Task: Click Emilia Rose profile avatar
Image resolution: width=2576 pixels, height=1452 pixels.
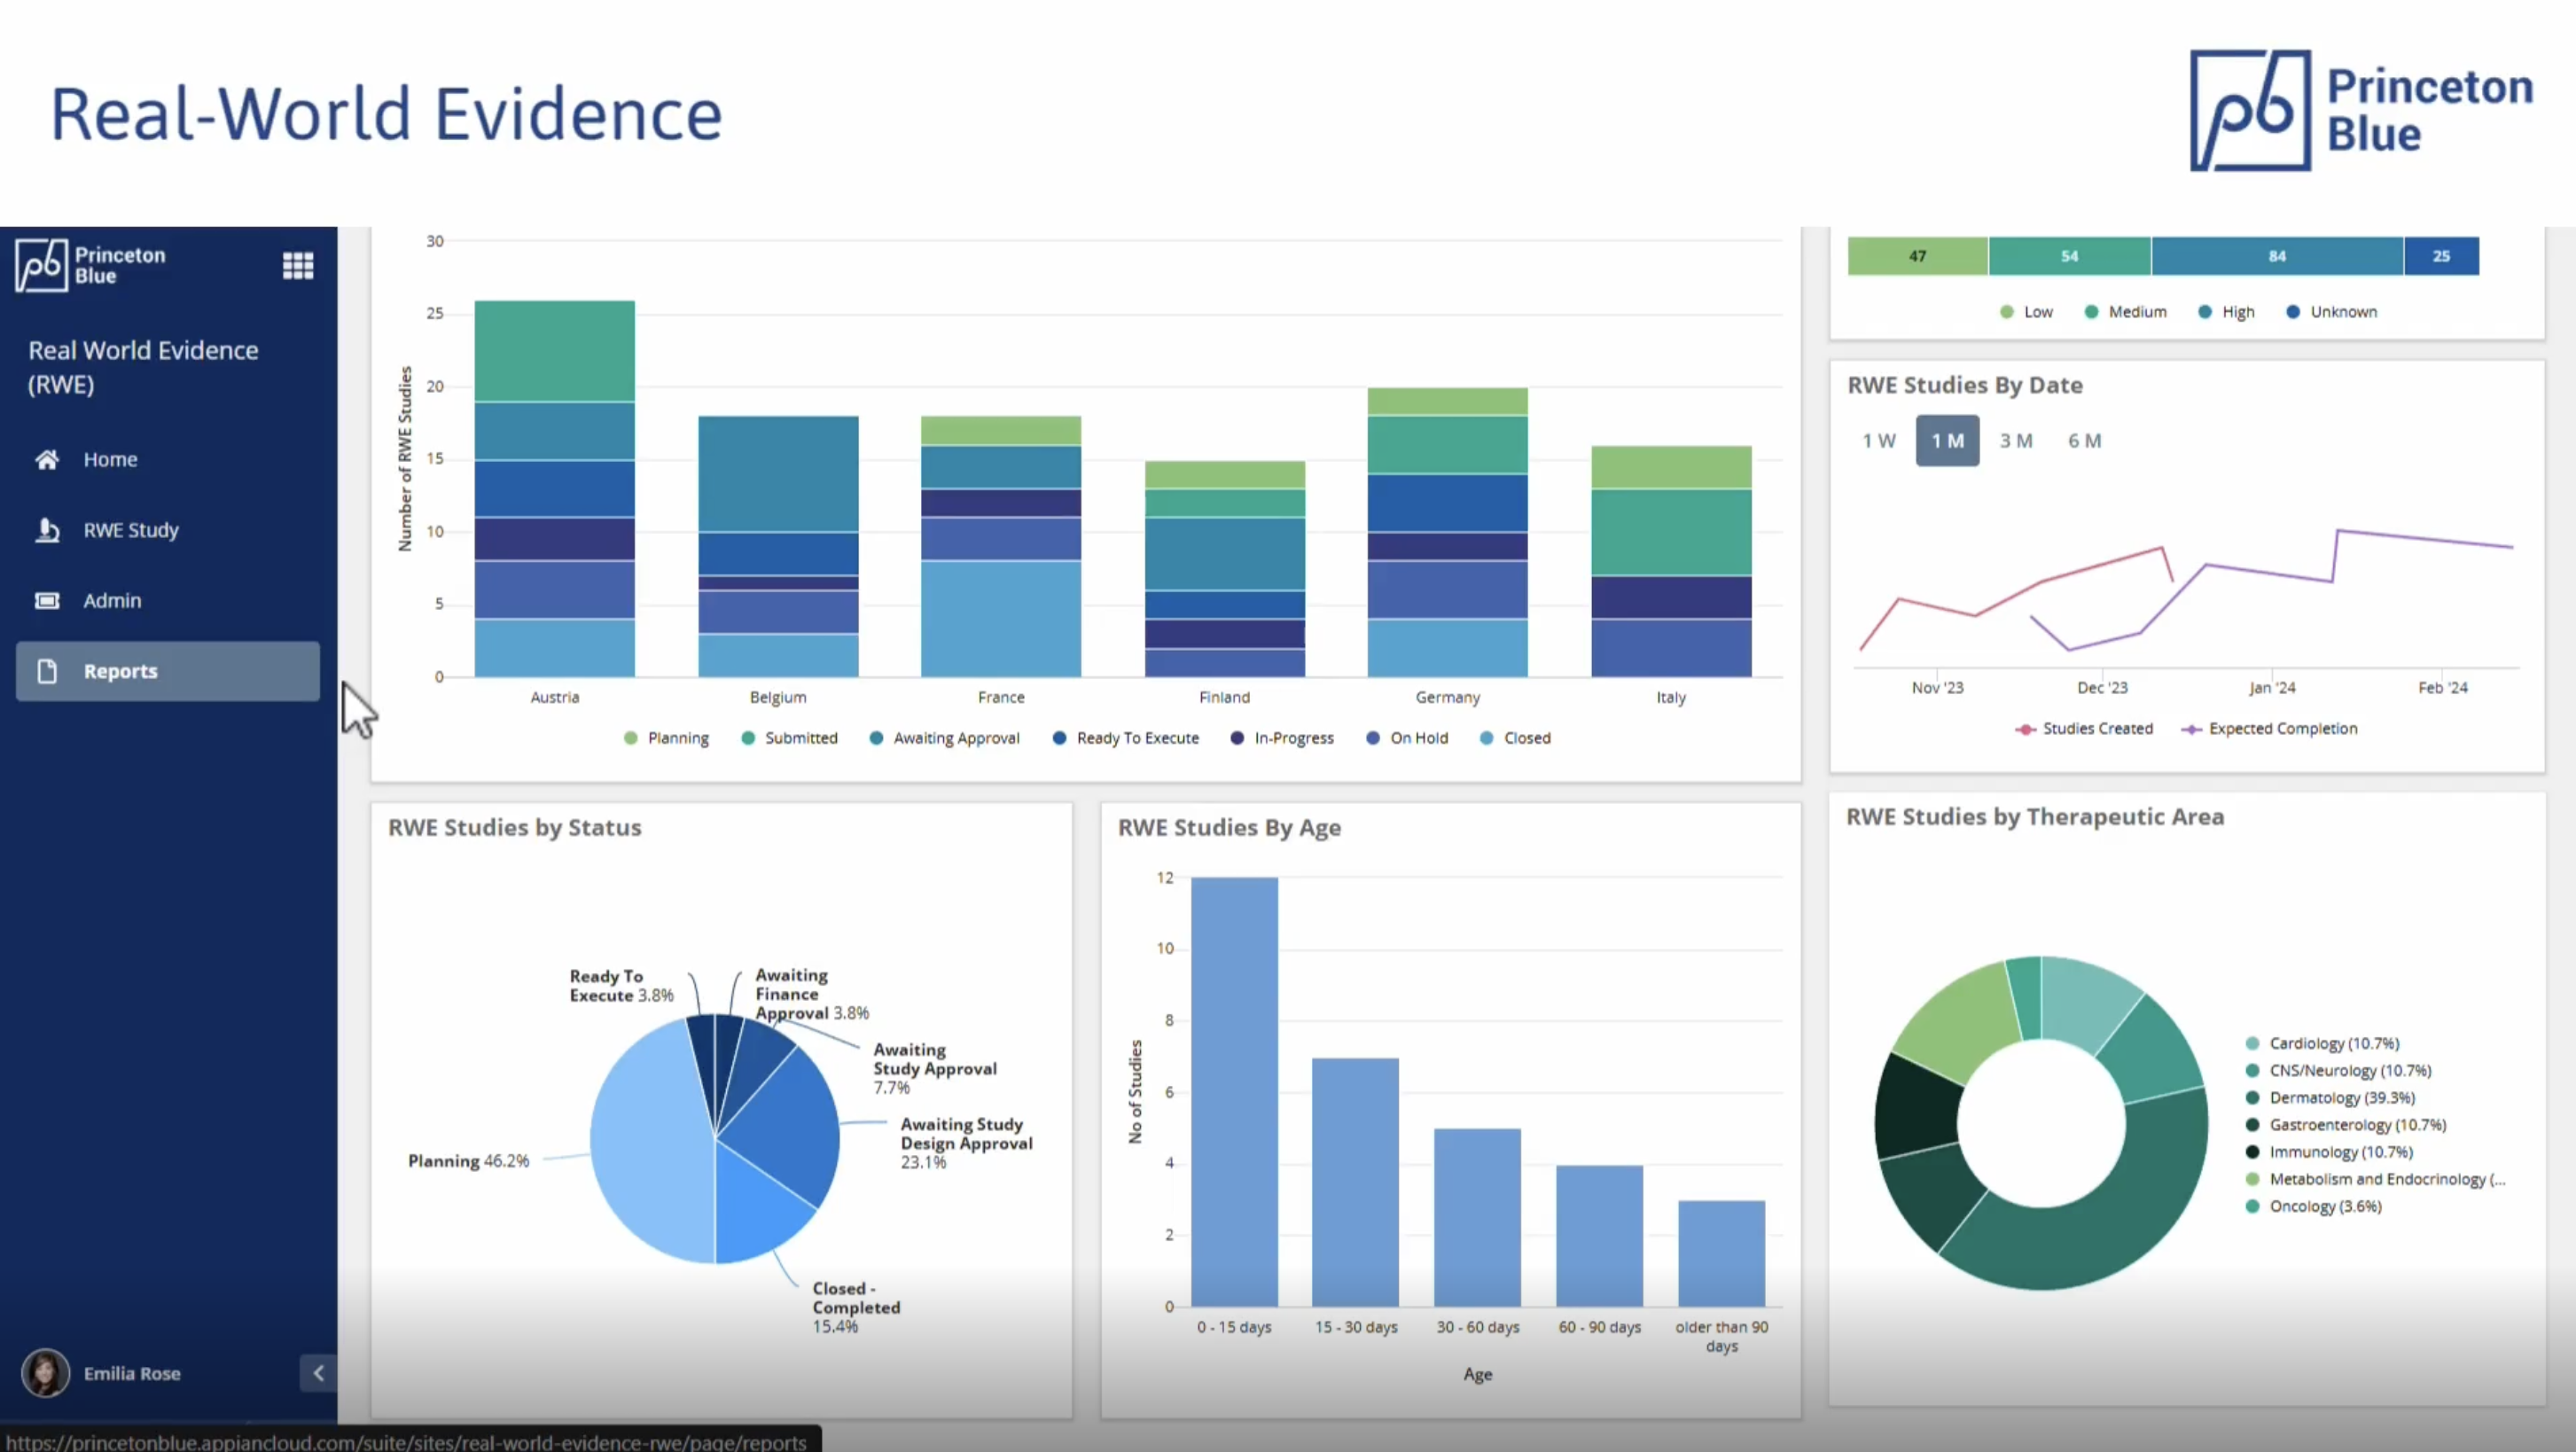Action: tap(45, 1373)
